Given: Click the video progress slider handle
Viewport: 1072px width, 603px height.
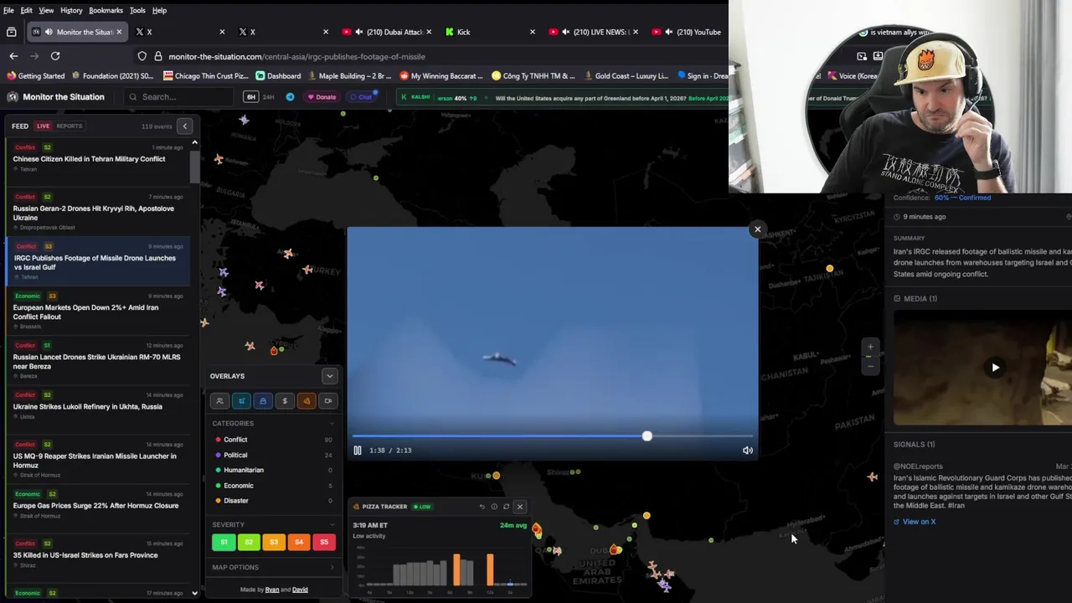Looking at the screenshot, I should [647, 436].
